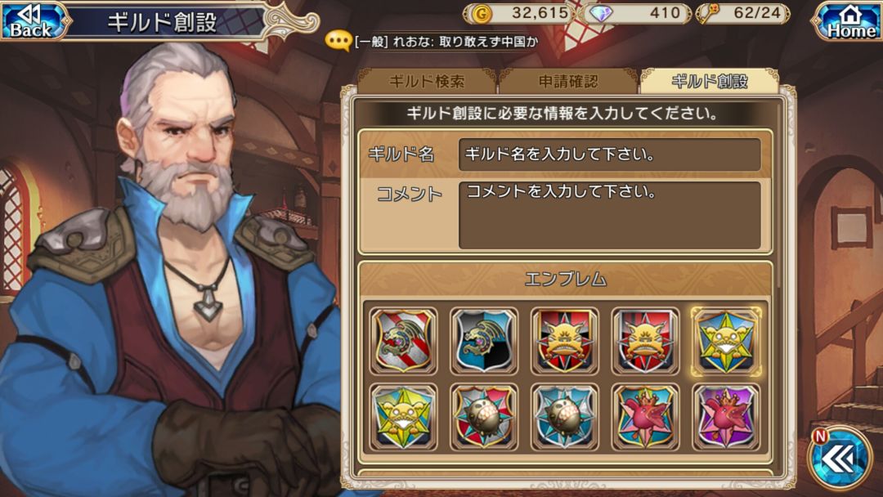Select the purple crowned bird emblem
883x497 pixels.
coord(726,417)
